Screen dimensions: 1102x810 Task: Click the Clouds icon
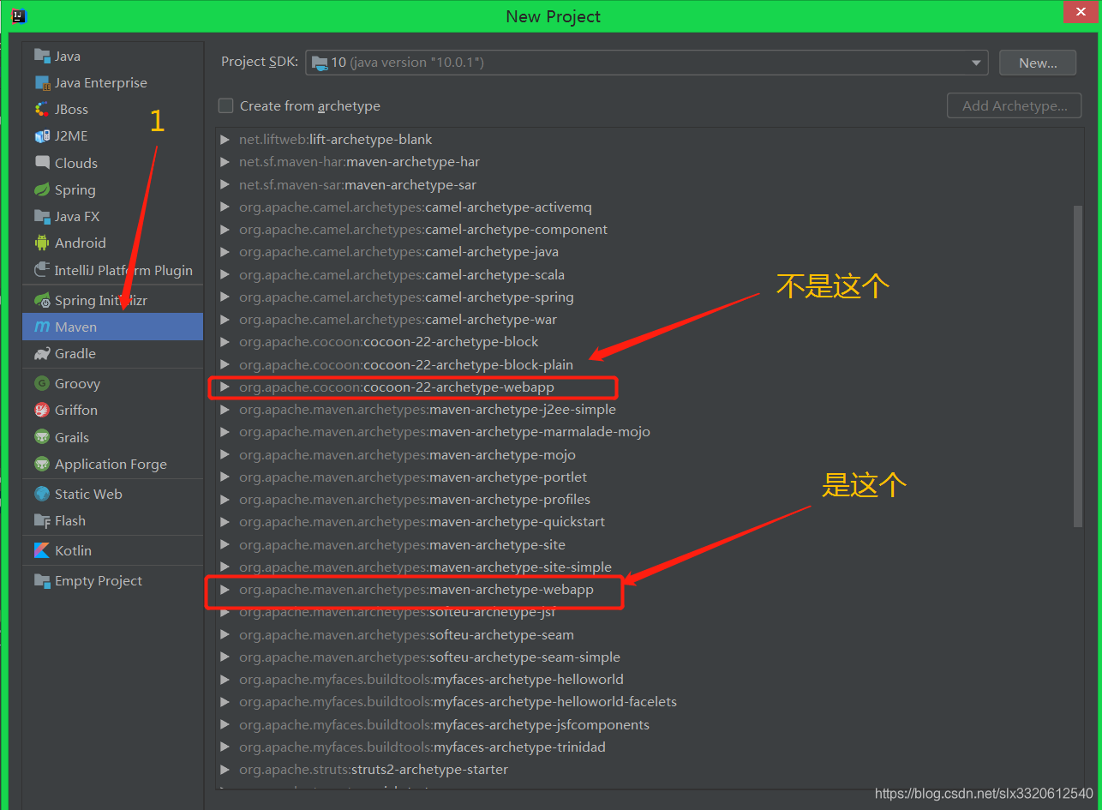pyautogui.click(x=42, y=162)
